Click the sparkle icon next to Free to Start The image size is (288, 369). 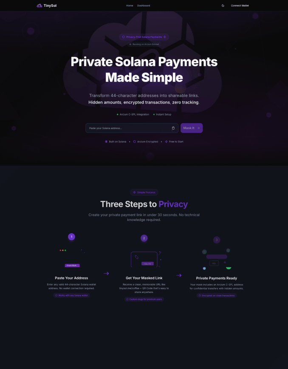pos(166,141)
